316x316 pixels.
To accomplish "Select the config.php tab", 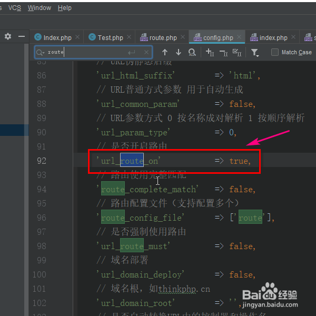I will click(218, 38).
